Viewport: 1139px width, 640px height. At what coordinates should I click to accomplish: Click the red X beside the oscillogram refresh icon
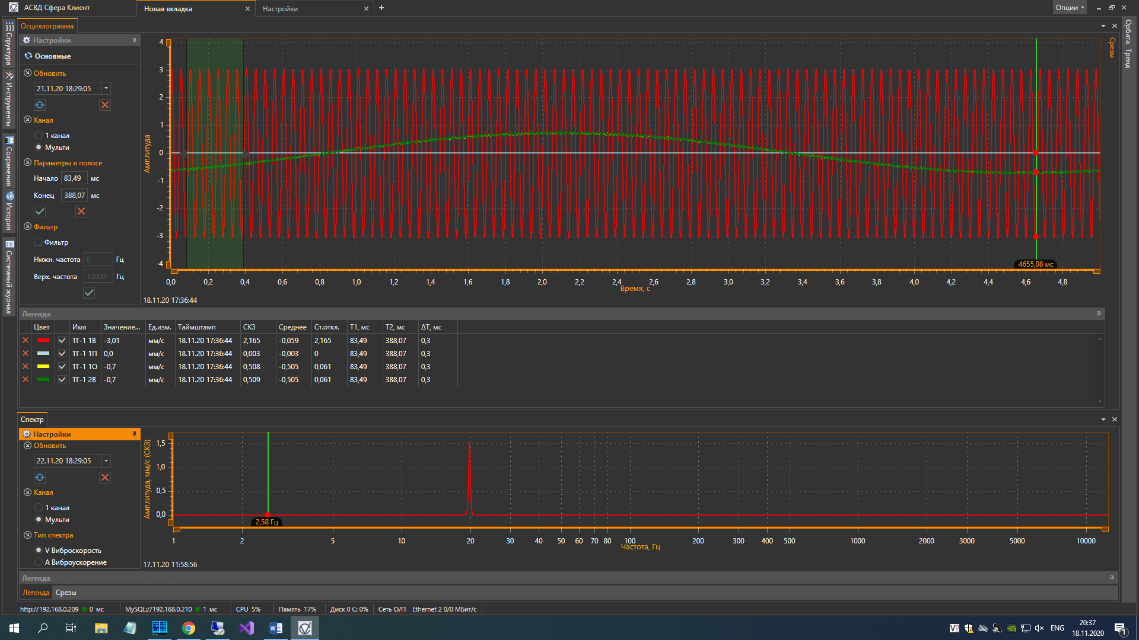105,105
